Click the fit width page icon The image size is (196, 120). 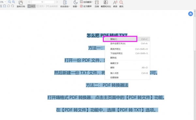click(x=5, y=6)
